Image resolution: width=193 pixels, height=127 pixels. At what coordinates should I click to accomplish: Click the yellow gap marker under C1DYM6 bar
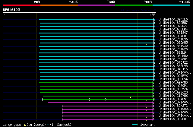pyautogui.click(x=131, y=97)
